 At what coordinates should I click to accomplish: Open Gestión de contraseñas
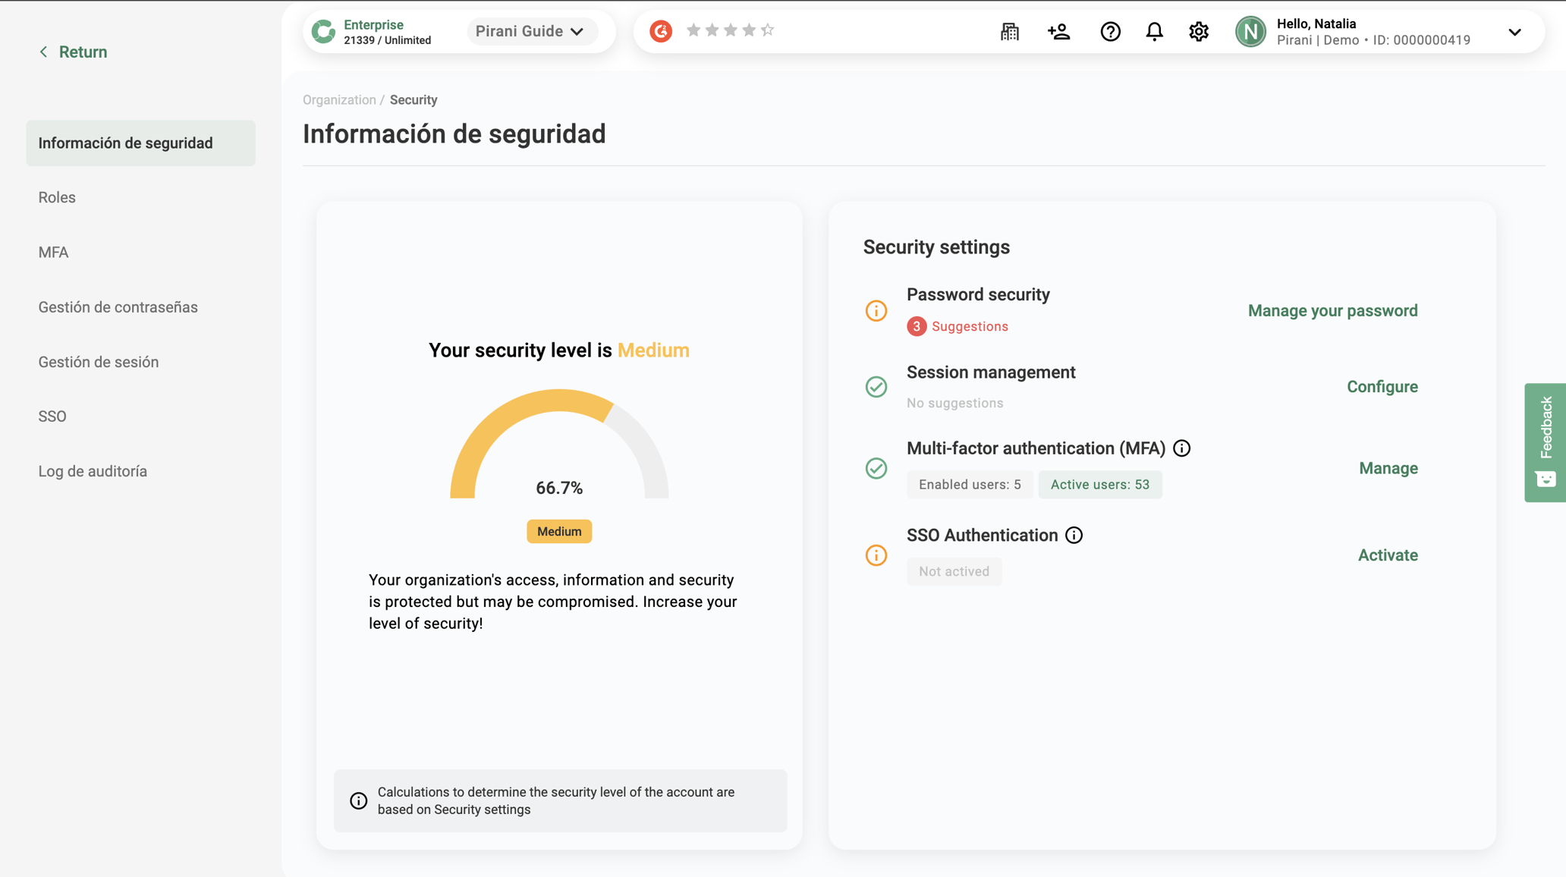click(x=118, y=307)
